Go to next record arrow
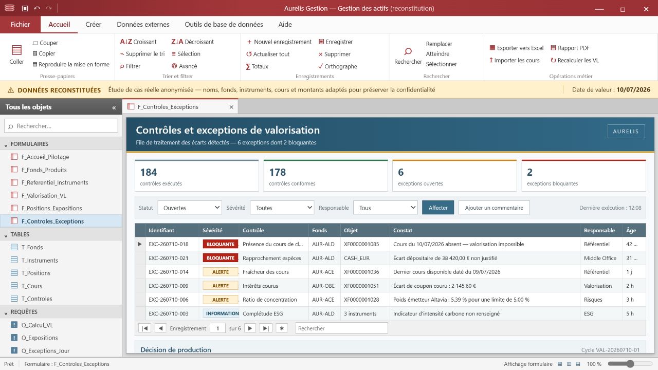Viewport: 658px width, 370px height. point(250,328)
